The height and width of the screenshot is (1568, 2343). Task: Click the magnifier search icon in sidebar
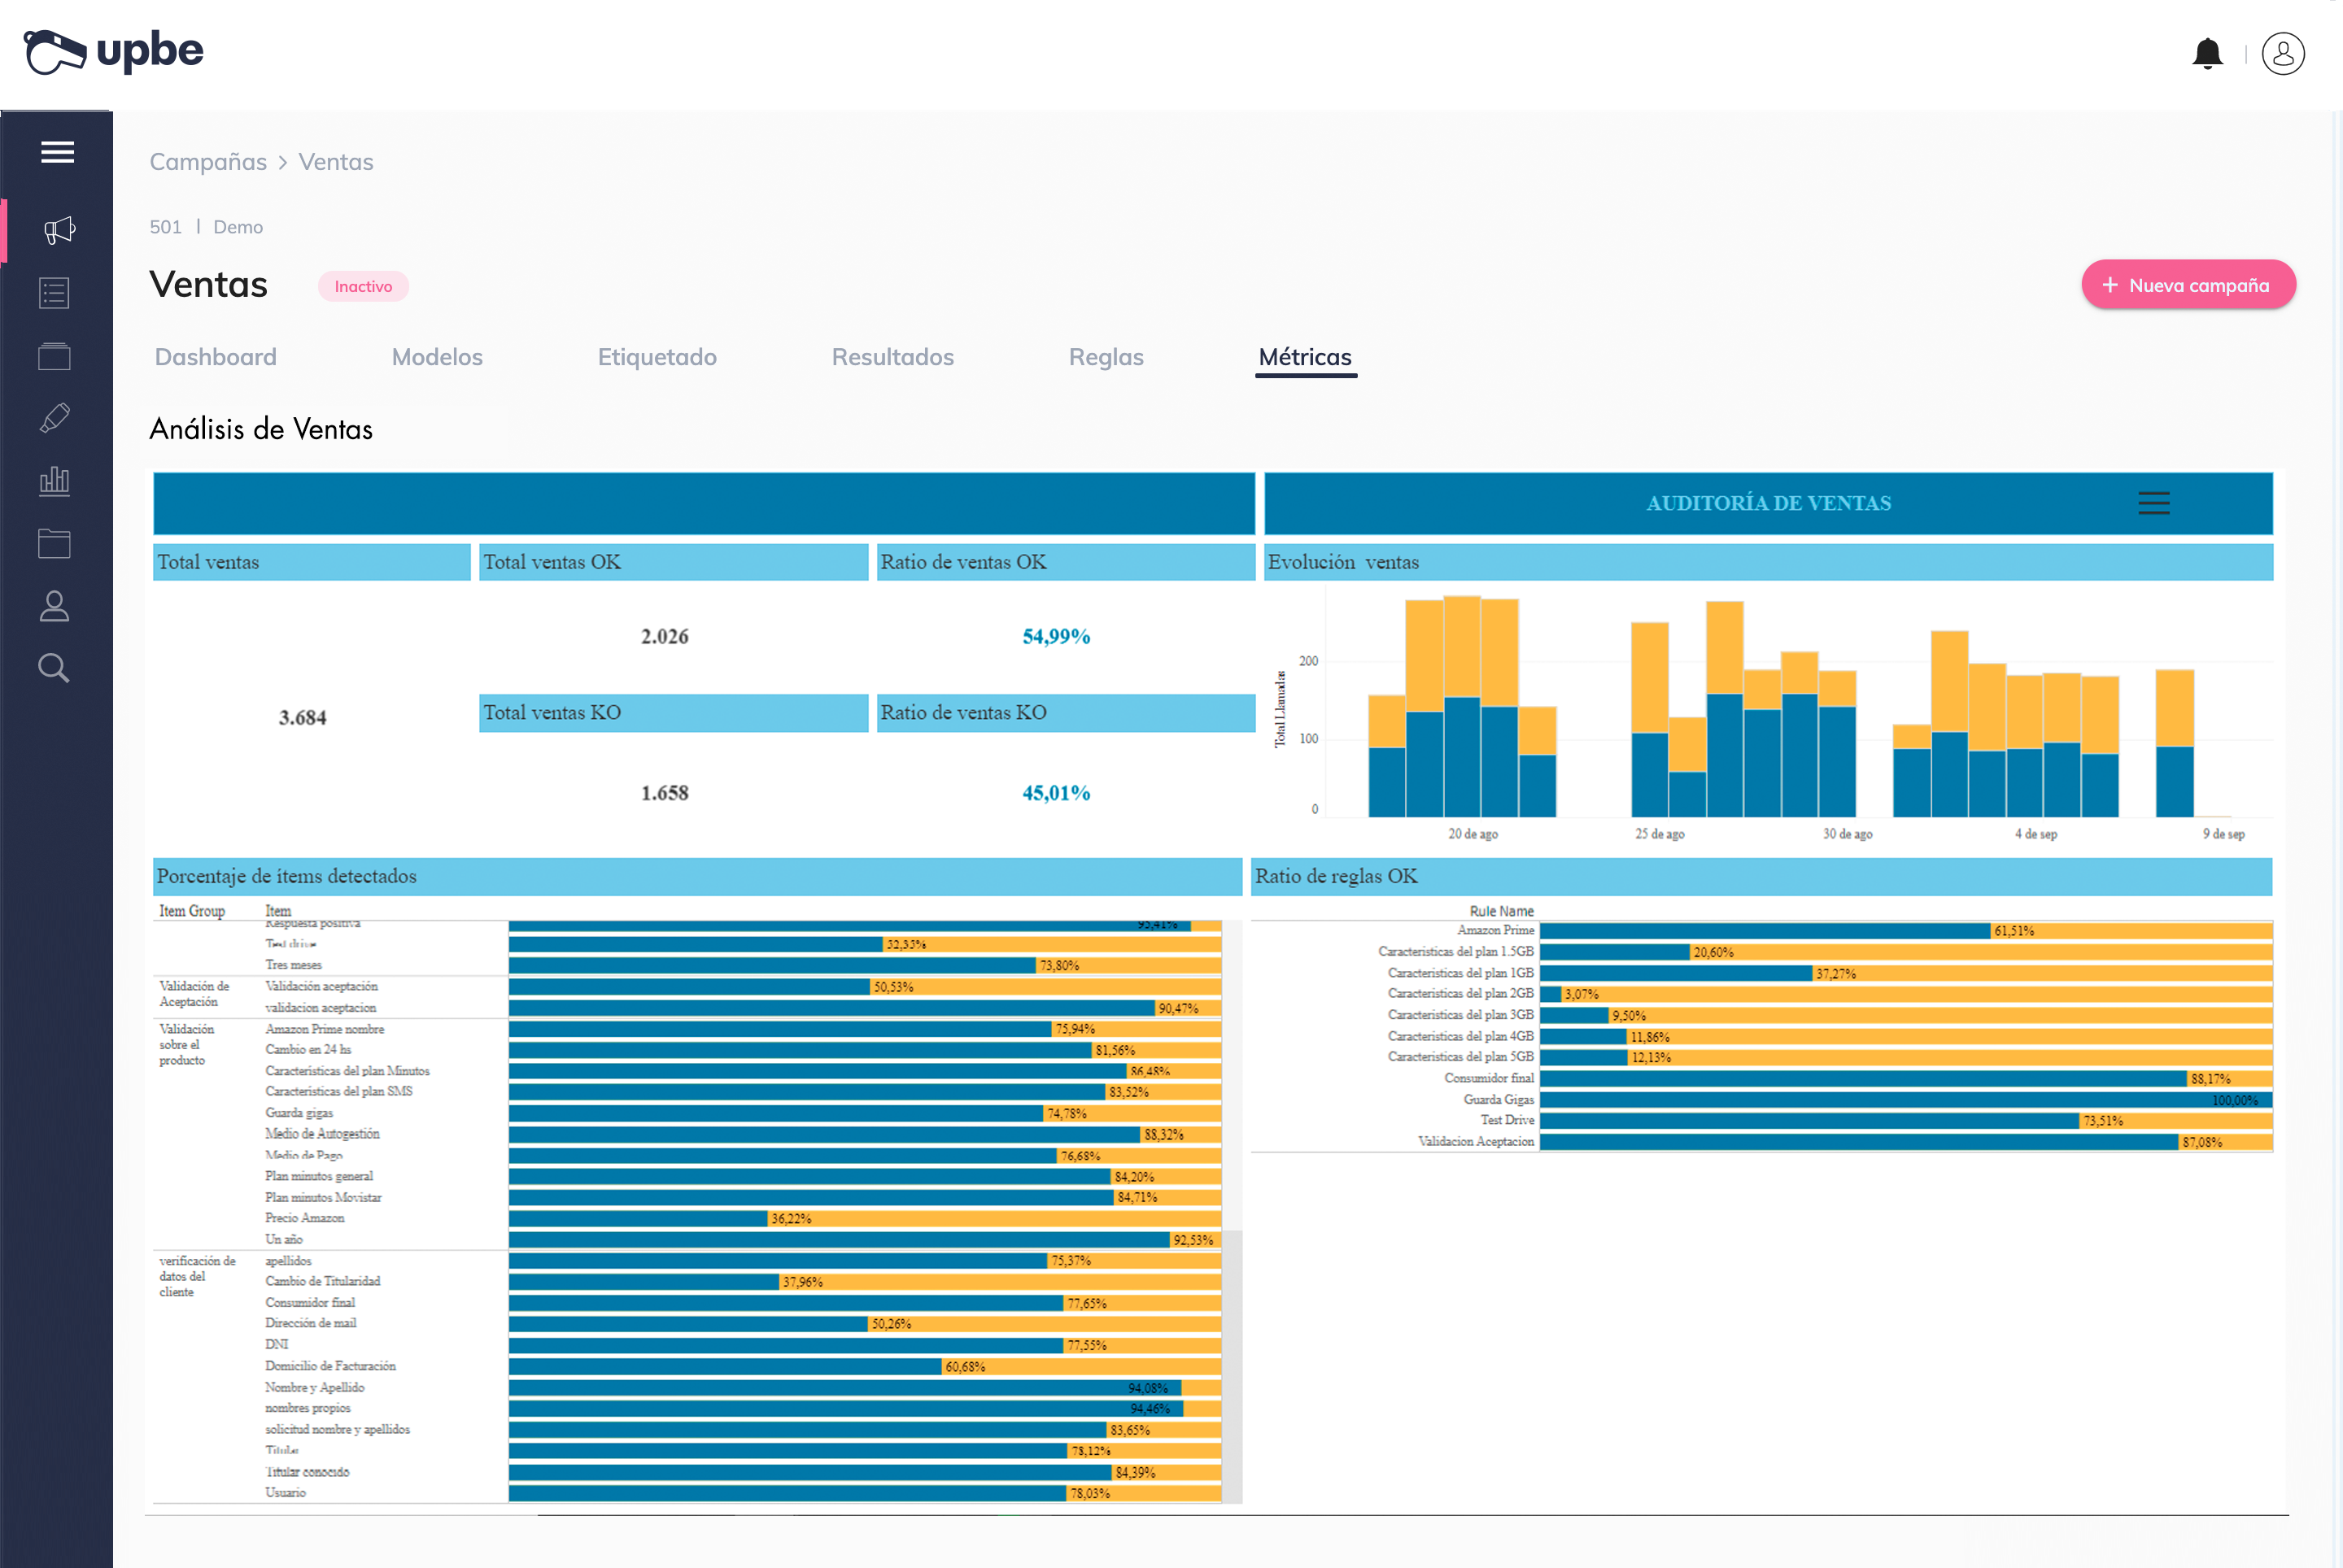coord(54,668)
